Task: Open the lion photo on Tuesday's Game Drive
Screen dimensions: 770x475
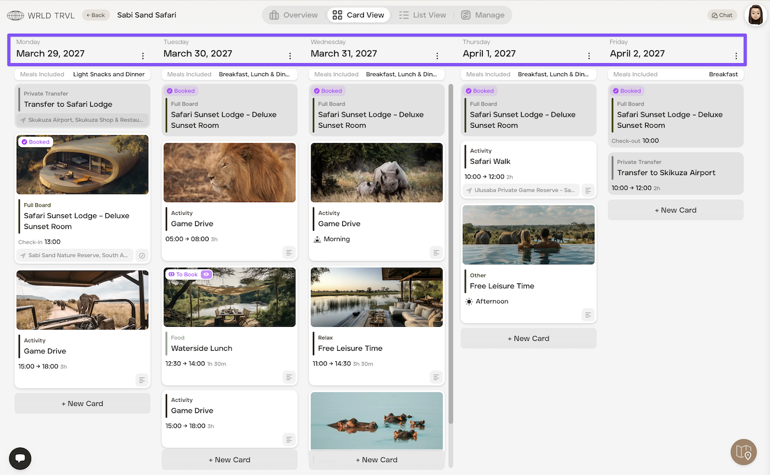Action: tap(230, 173)
